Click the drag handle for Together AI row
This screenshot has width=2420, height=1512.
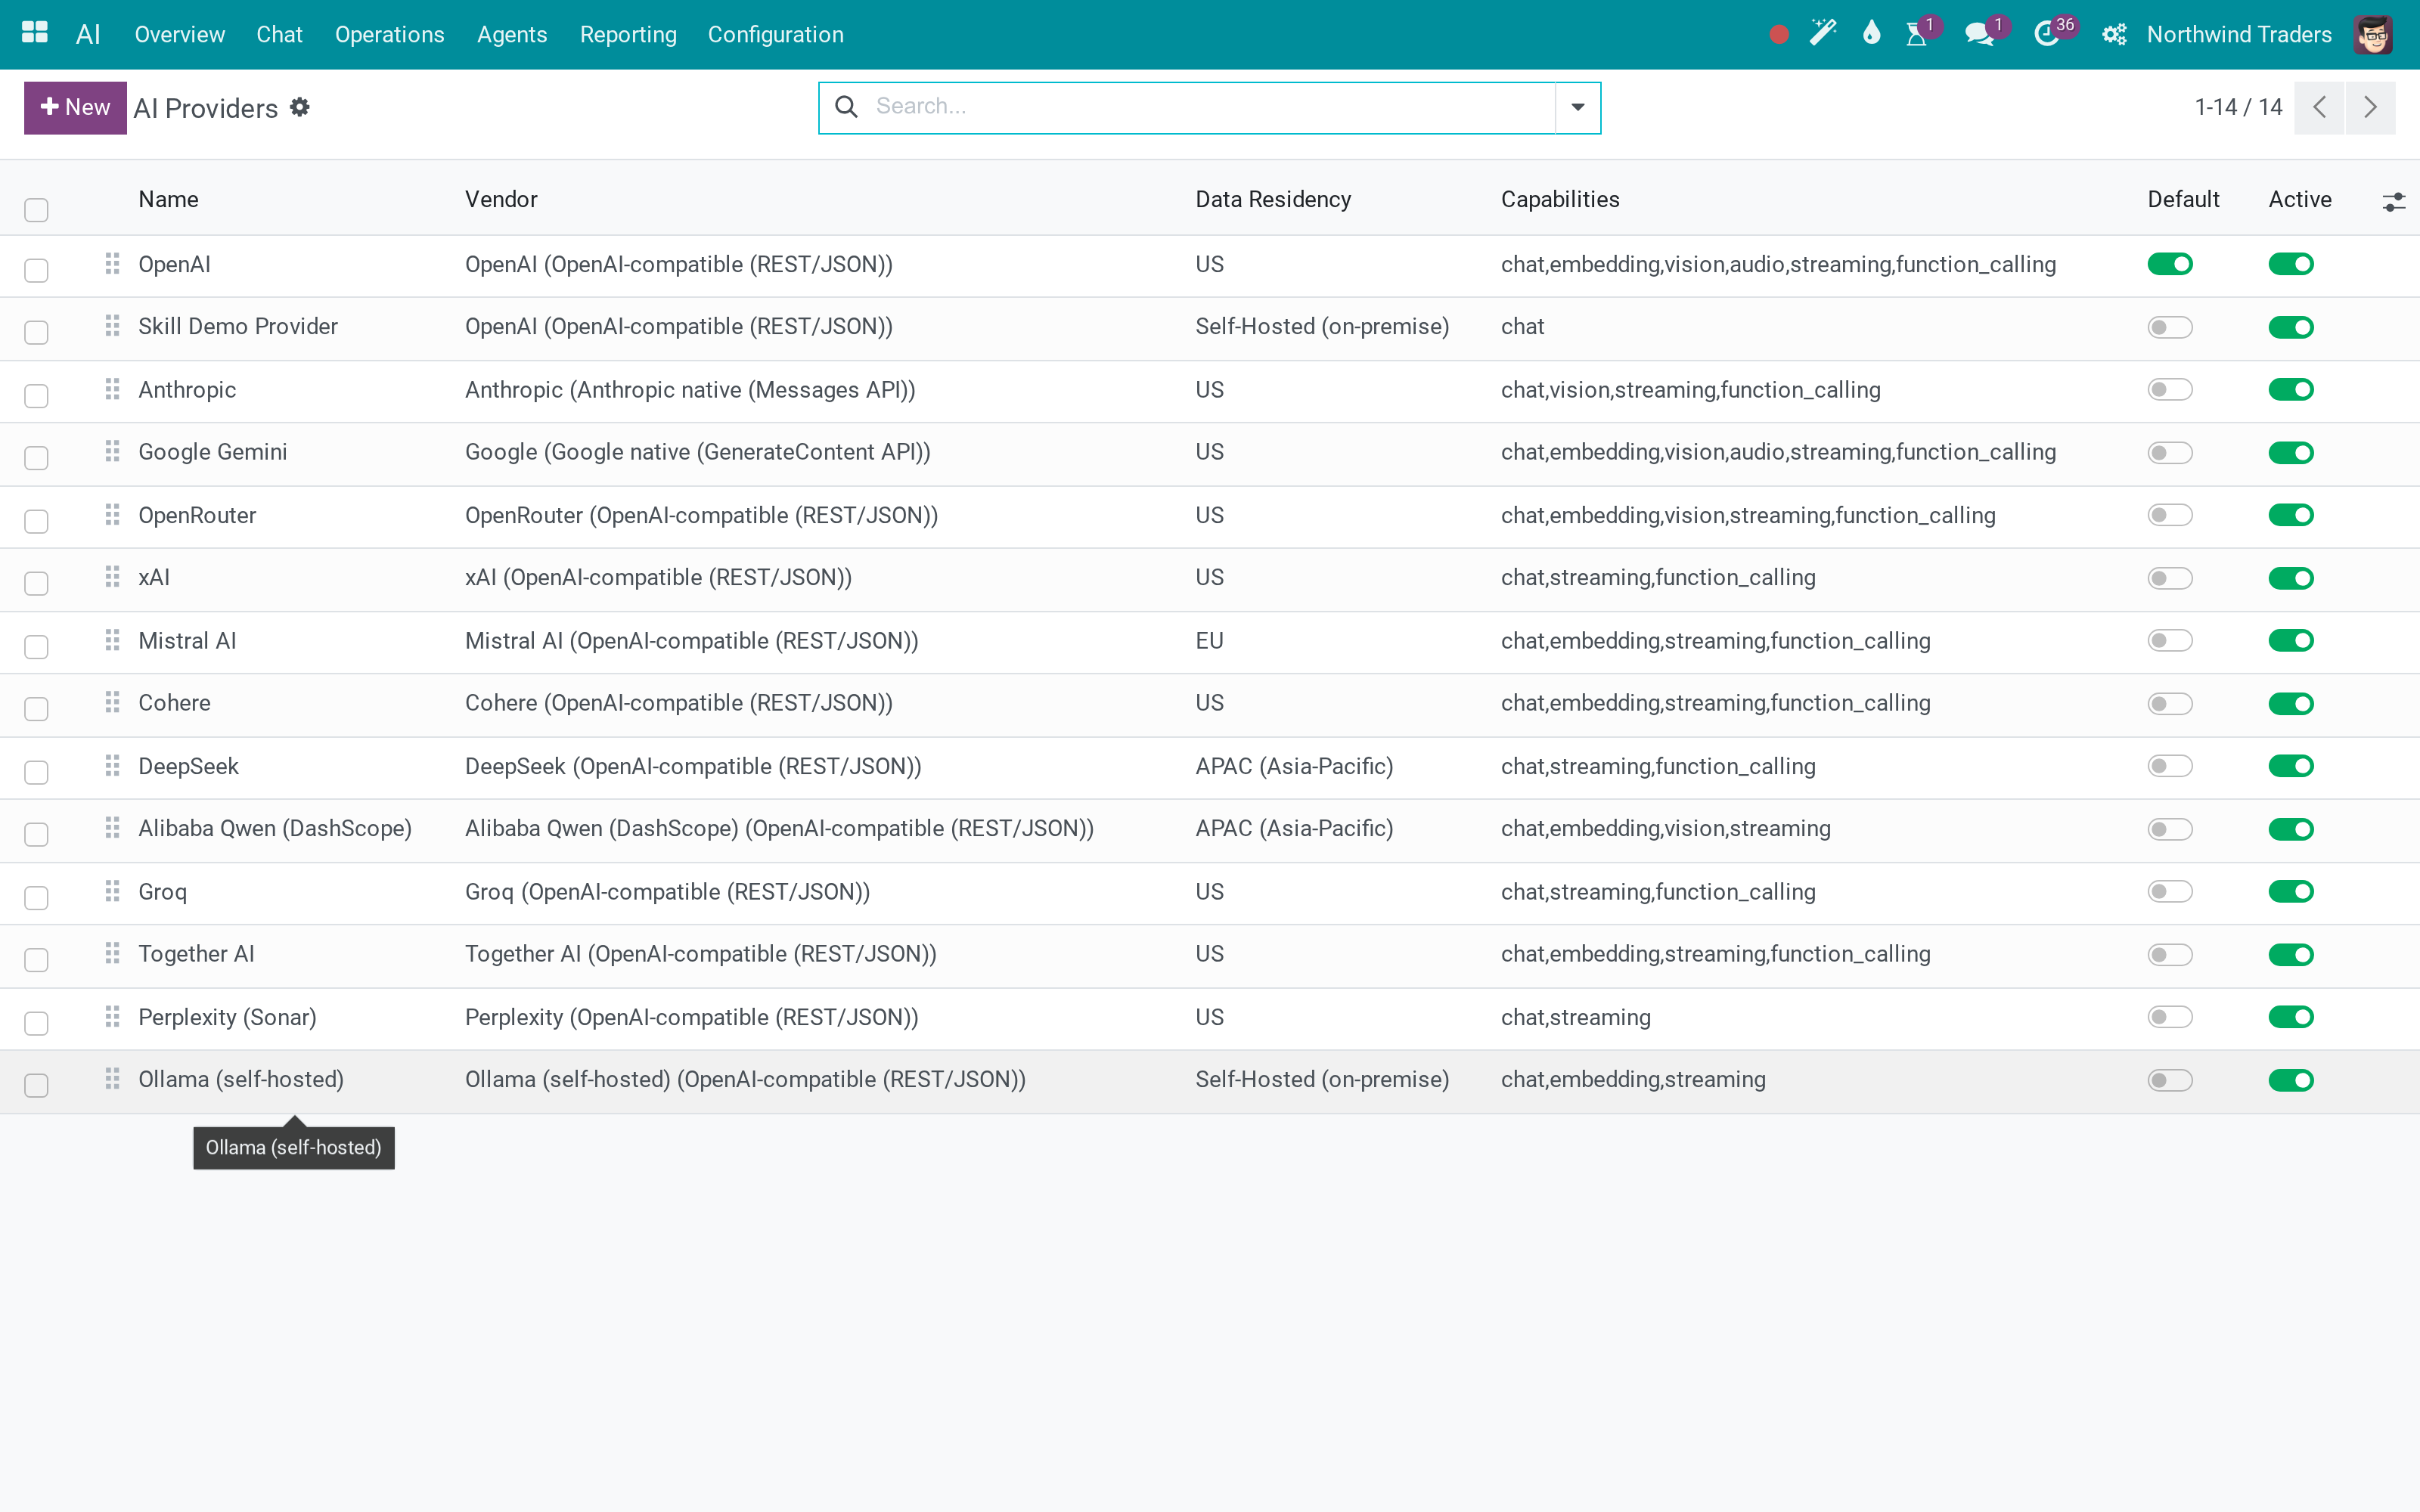112,954
